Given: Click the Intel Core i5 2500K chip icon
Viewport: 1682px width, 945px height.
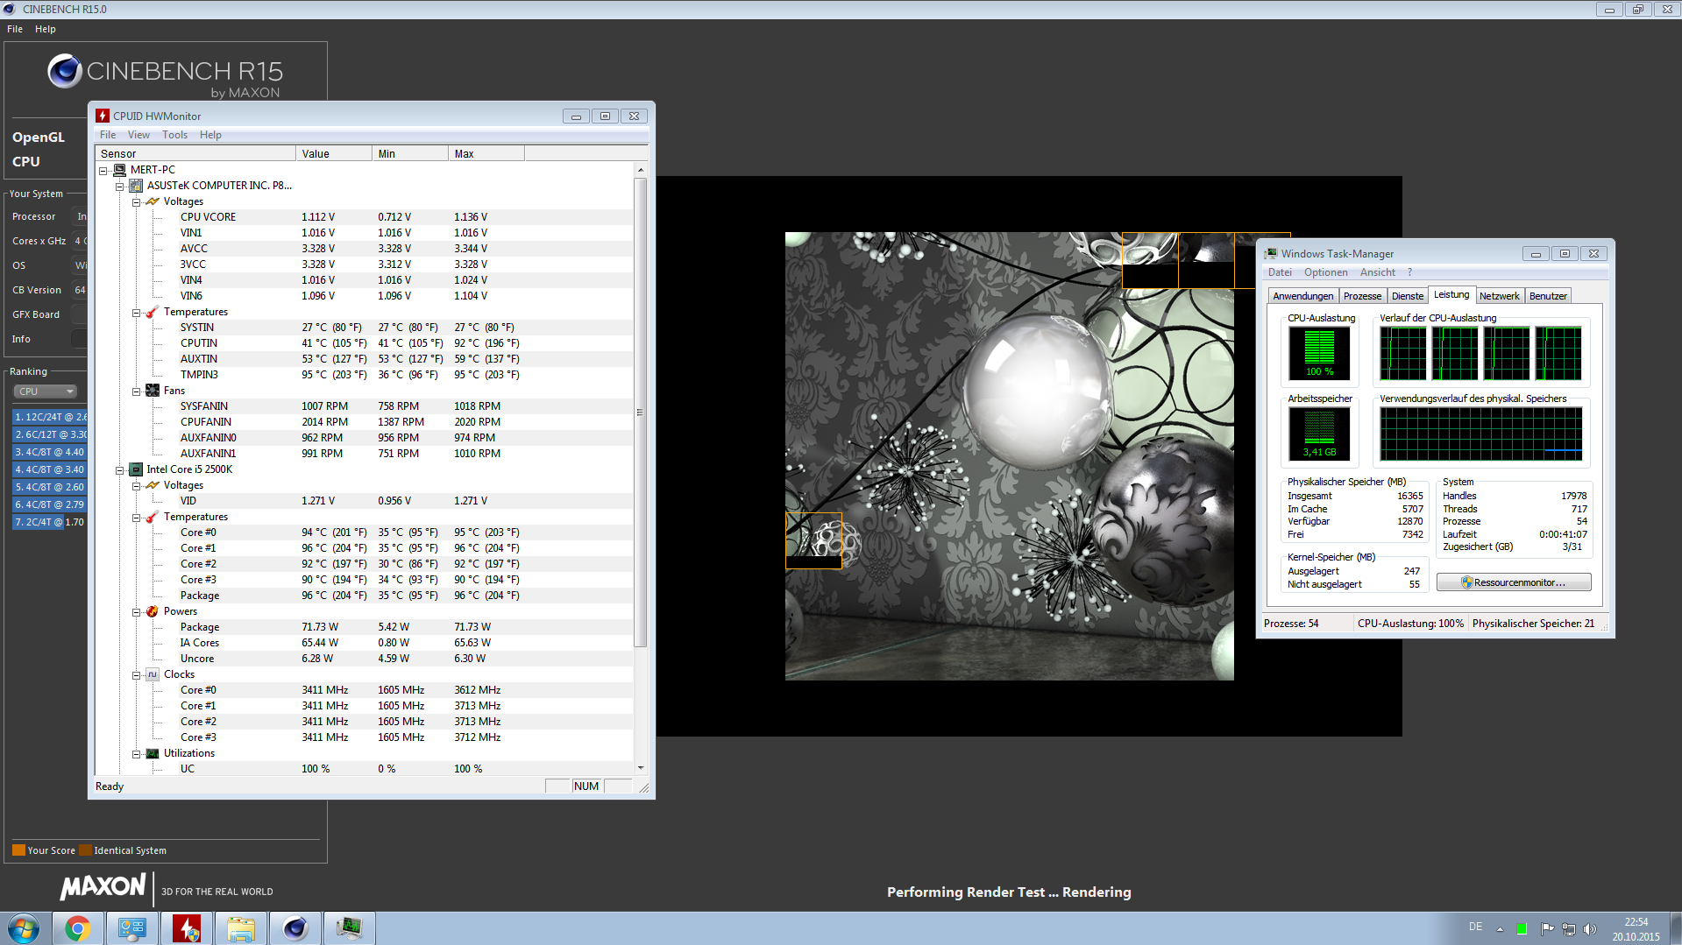Looking at the screenshot, I should (136, 469).
